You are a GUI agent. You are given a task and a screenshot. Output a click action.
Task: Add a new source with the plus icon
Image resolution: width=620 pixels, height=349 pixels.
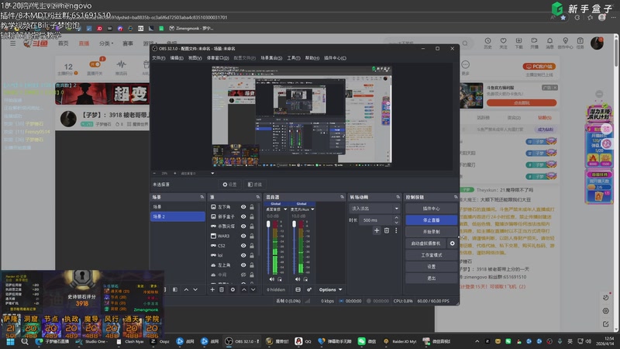[x=212, y=289]
